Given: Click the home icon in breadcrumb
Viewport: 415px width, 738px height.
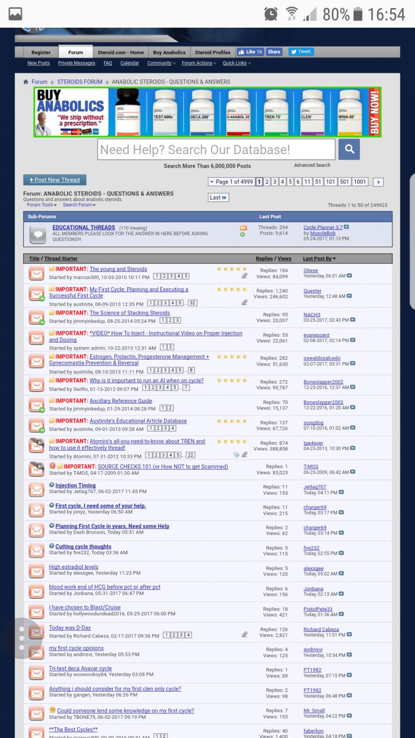Looking at the screenshot, I should [x=26, y=82].
